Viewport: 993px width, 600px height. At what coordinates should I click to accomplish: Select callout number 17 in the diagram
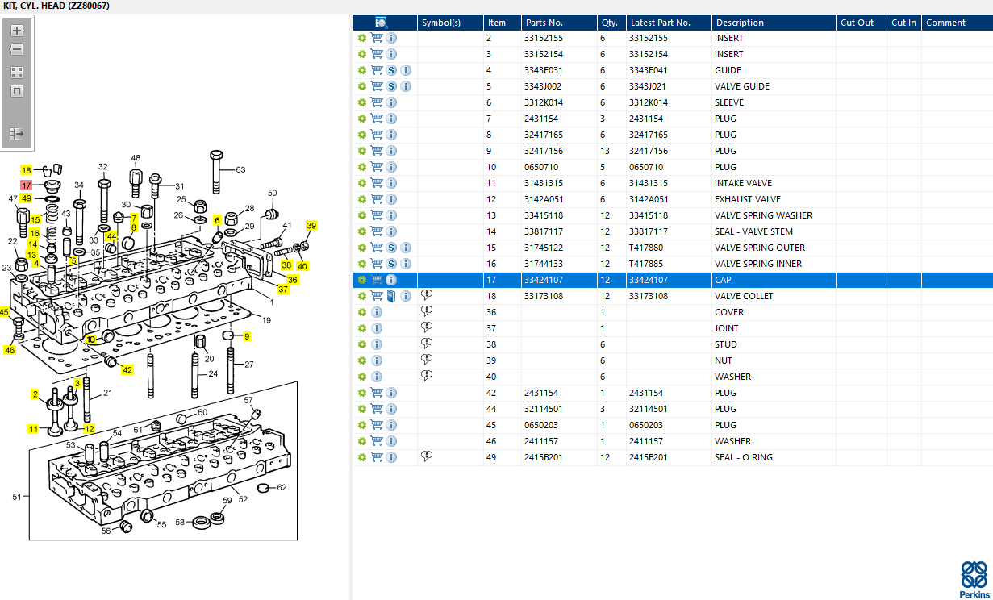click(x=27, y=185)
